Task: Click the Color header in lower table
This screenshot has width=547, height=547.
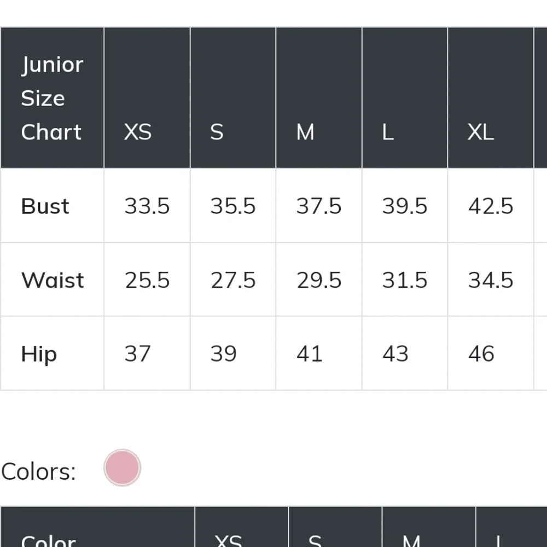Action: pos(98,527)
